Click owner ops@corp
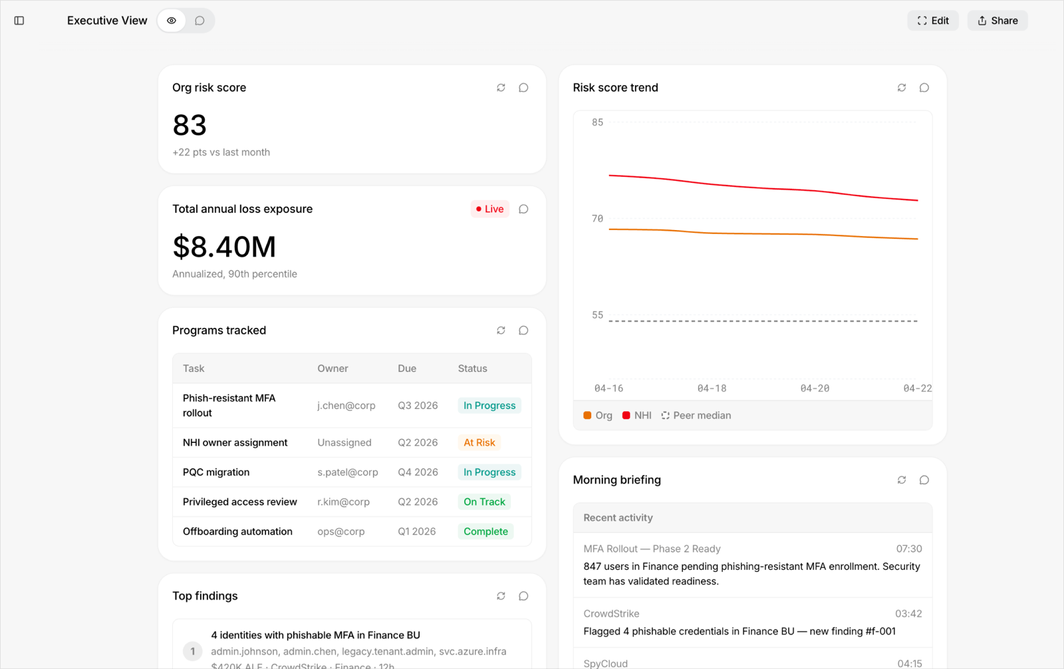1064x669 pixels. pos(340,531)
